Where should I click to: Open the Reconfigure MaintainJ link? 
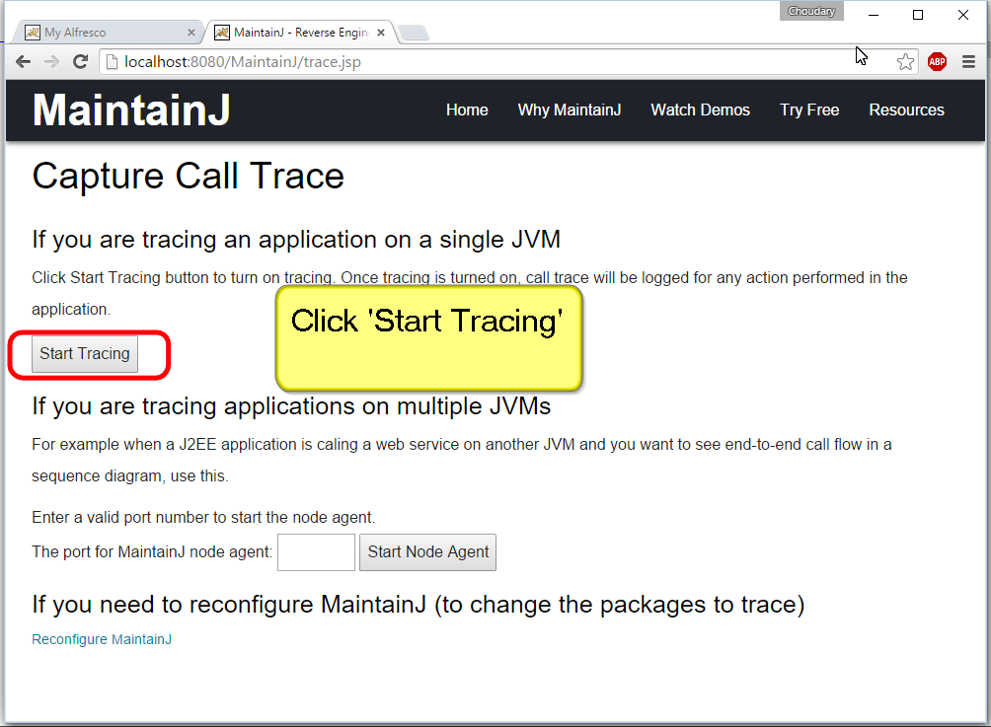point(102,639)
